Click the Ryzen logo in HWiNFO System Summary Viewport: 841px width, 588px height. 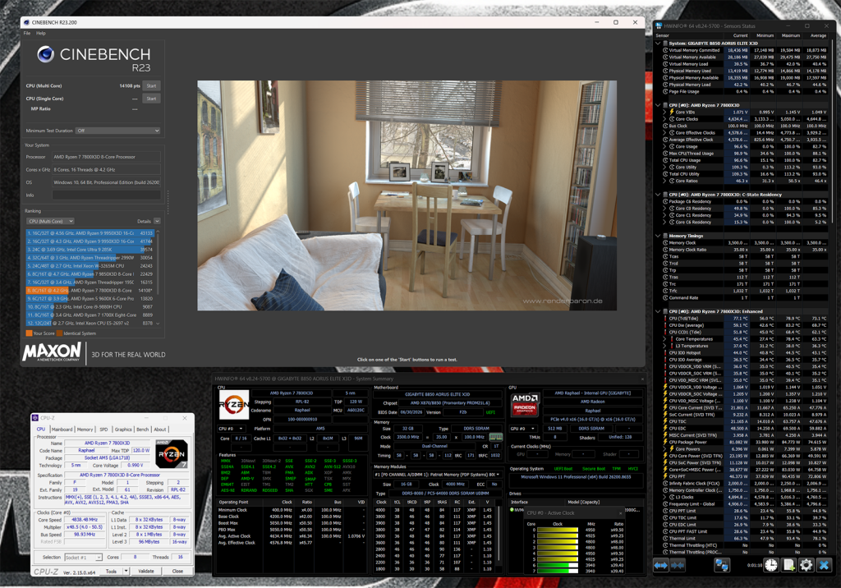click(233, 405)
